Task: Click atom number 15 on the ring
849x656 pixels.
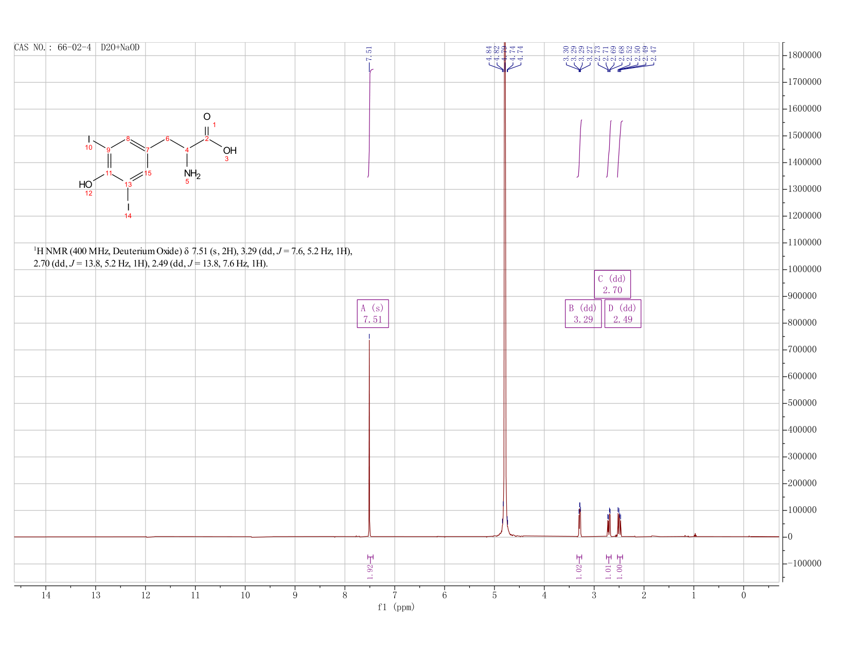Action: click(148, 173)
